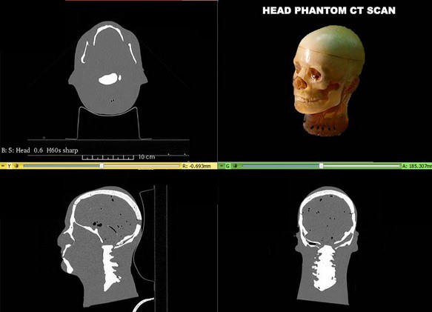Click the G view label on green bar

227,166
